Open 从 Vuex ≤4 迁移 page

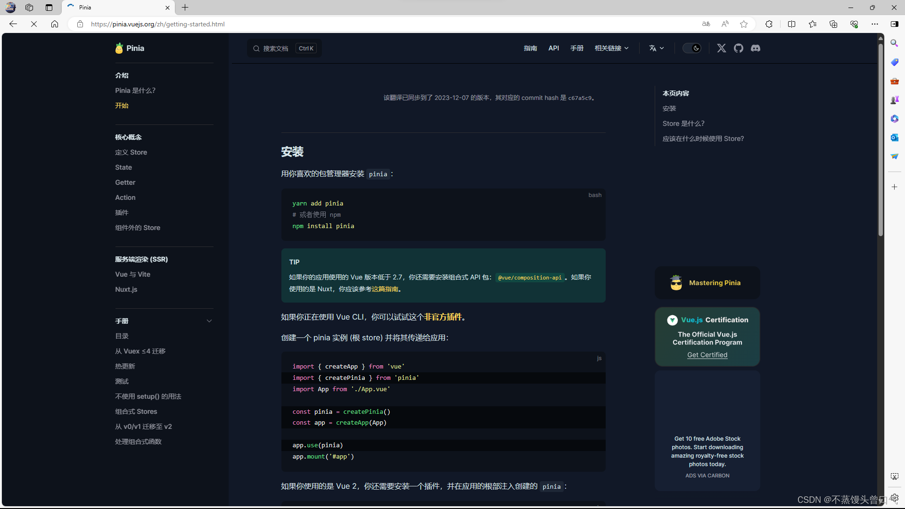(x=140, y=351)
